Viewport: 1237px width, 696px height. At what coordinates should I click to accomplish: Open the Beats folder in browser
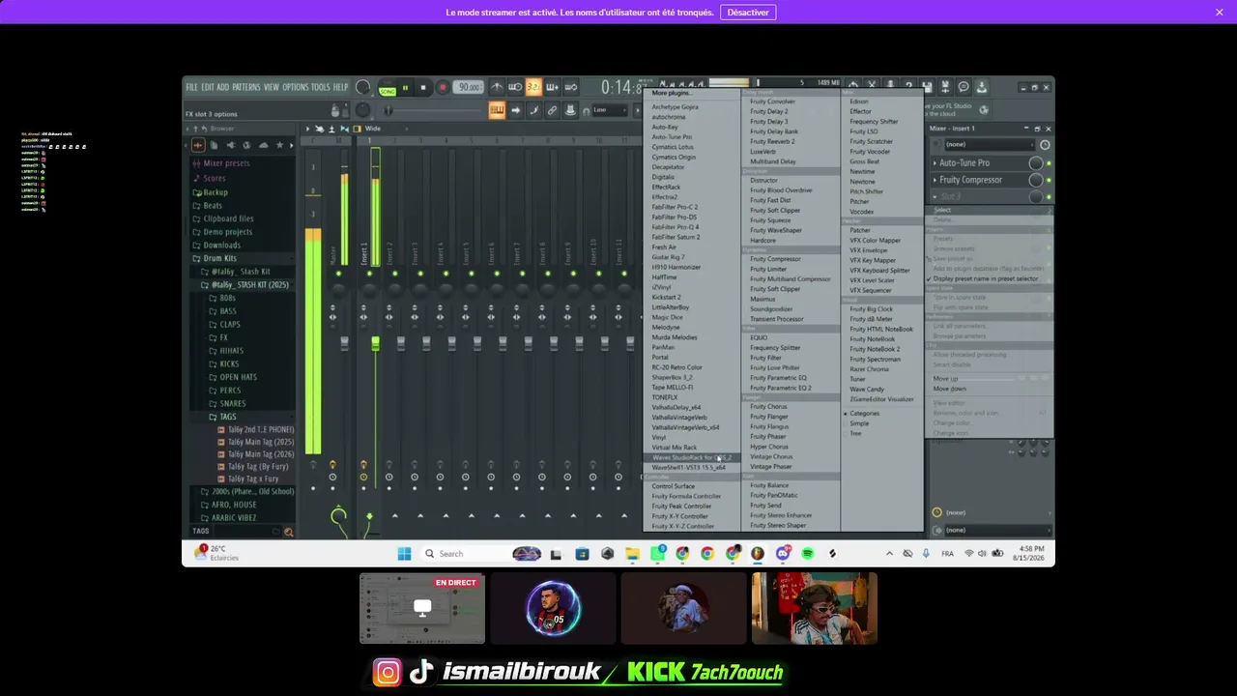point(213,206)
